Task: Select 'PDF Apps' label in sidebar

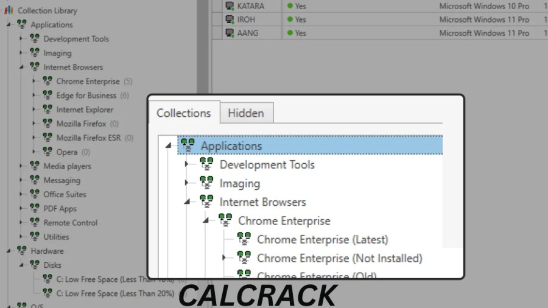Action: pos(60,208)
